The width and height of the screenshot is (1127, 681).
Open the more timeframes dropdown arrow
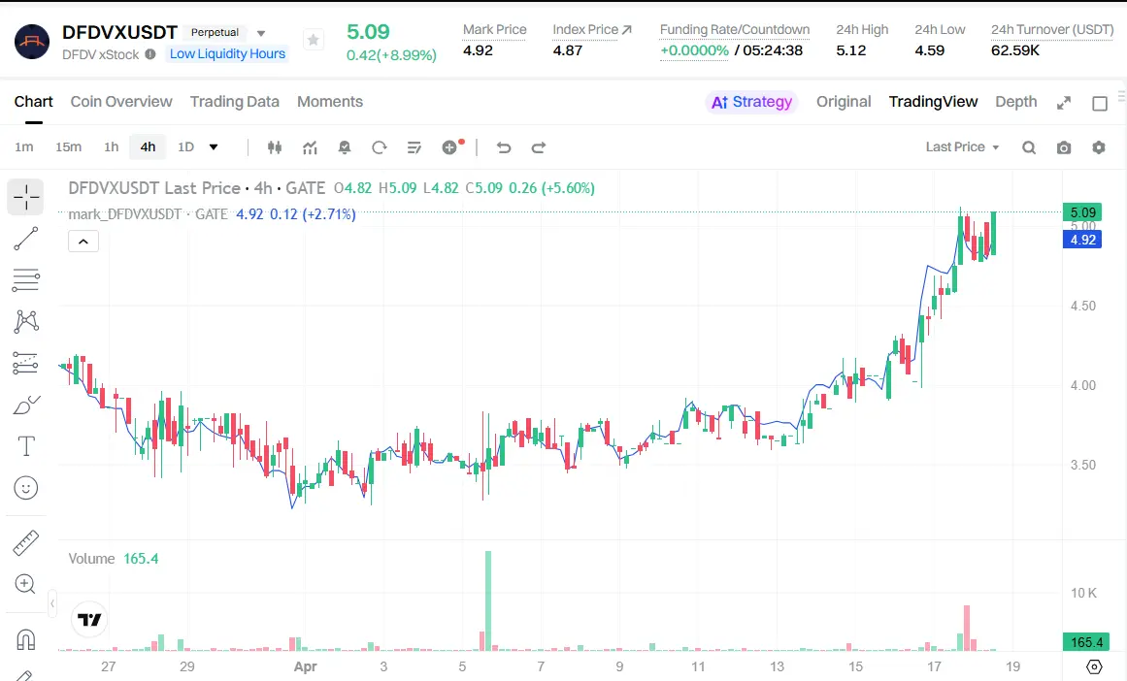[x=214, y=147]
